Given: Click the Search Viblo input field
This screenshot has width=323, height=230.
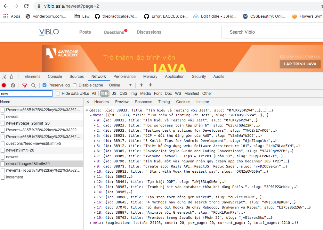Looking at the screenshot, I should 272,32.
